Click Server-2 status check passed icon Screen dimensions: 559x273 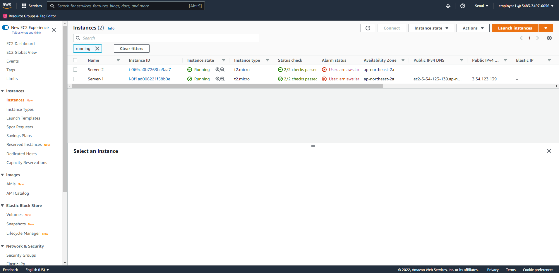[x=280, y=70]
